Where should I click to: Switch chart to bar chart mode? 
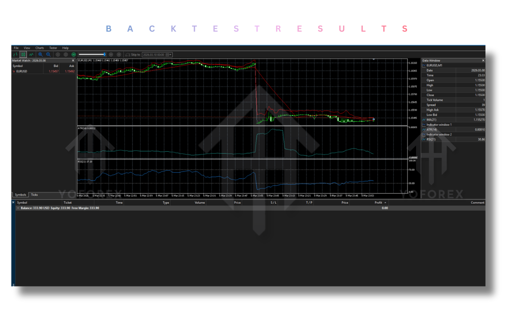(x=14, y=54)
